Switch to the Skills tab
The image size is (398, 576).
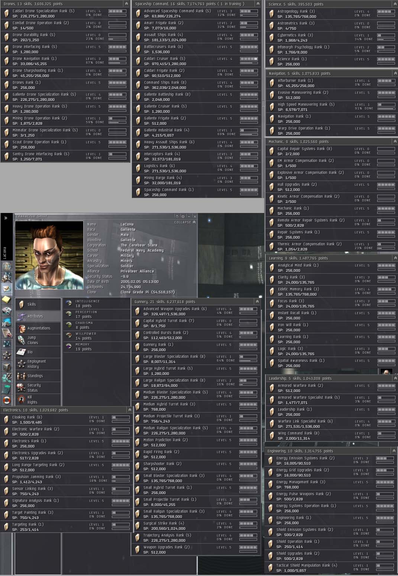click(38, 304)
